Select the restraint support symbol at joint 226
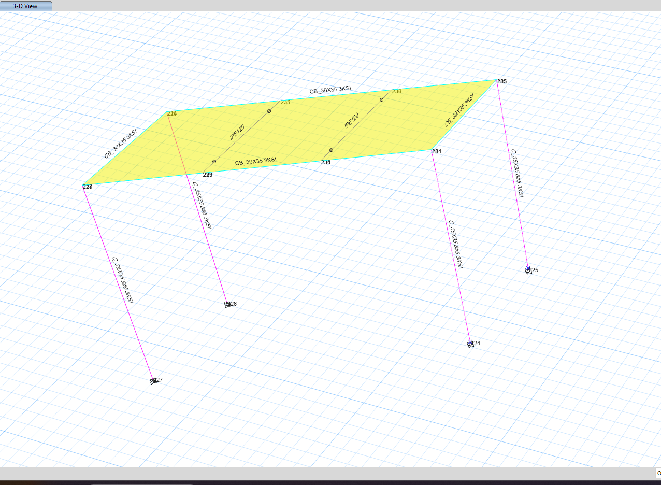The image size is (661, 485). coord(227,305)
